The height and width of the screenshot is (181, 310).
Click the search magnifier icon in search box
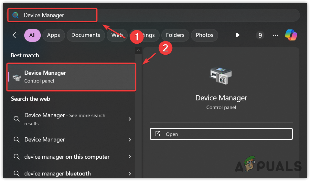15,15
